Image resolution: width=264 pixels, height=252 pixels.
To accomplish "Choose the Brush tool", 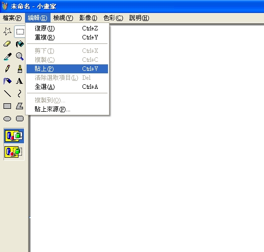I will (20, 69).
